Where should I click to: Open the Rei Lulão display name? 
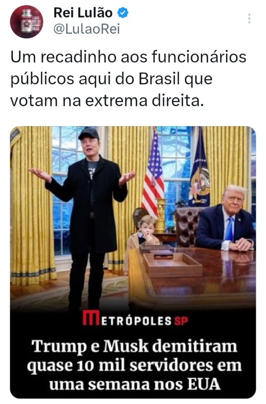pyautogui.click(x=83, y=12)
